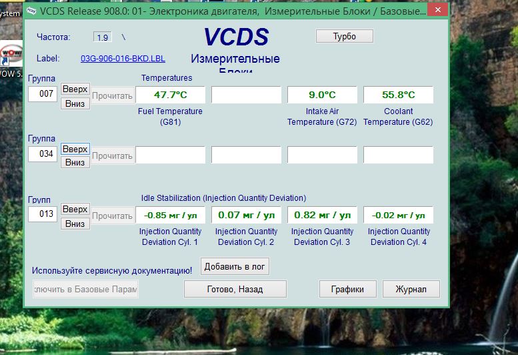
Task: Click Прочитать for group 034
Action: point(112,155)
